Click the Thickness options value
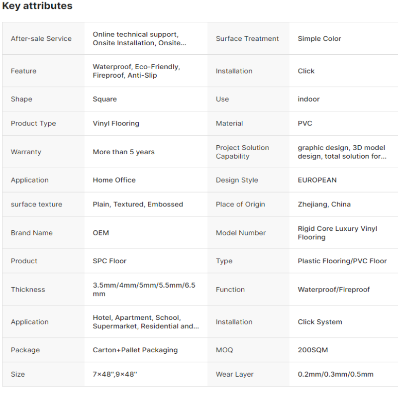This screenshot has height=398, width=398. click(x=144, y=290)
